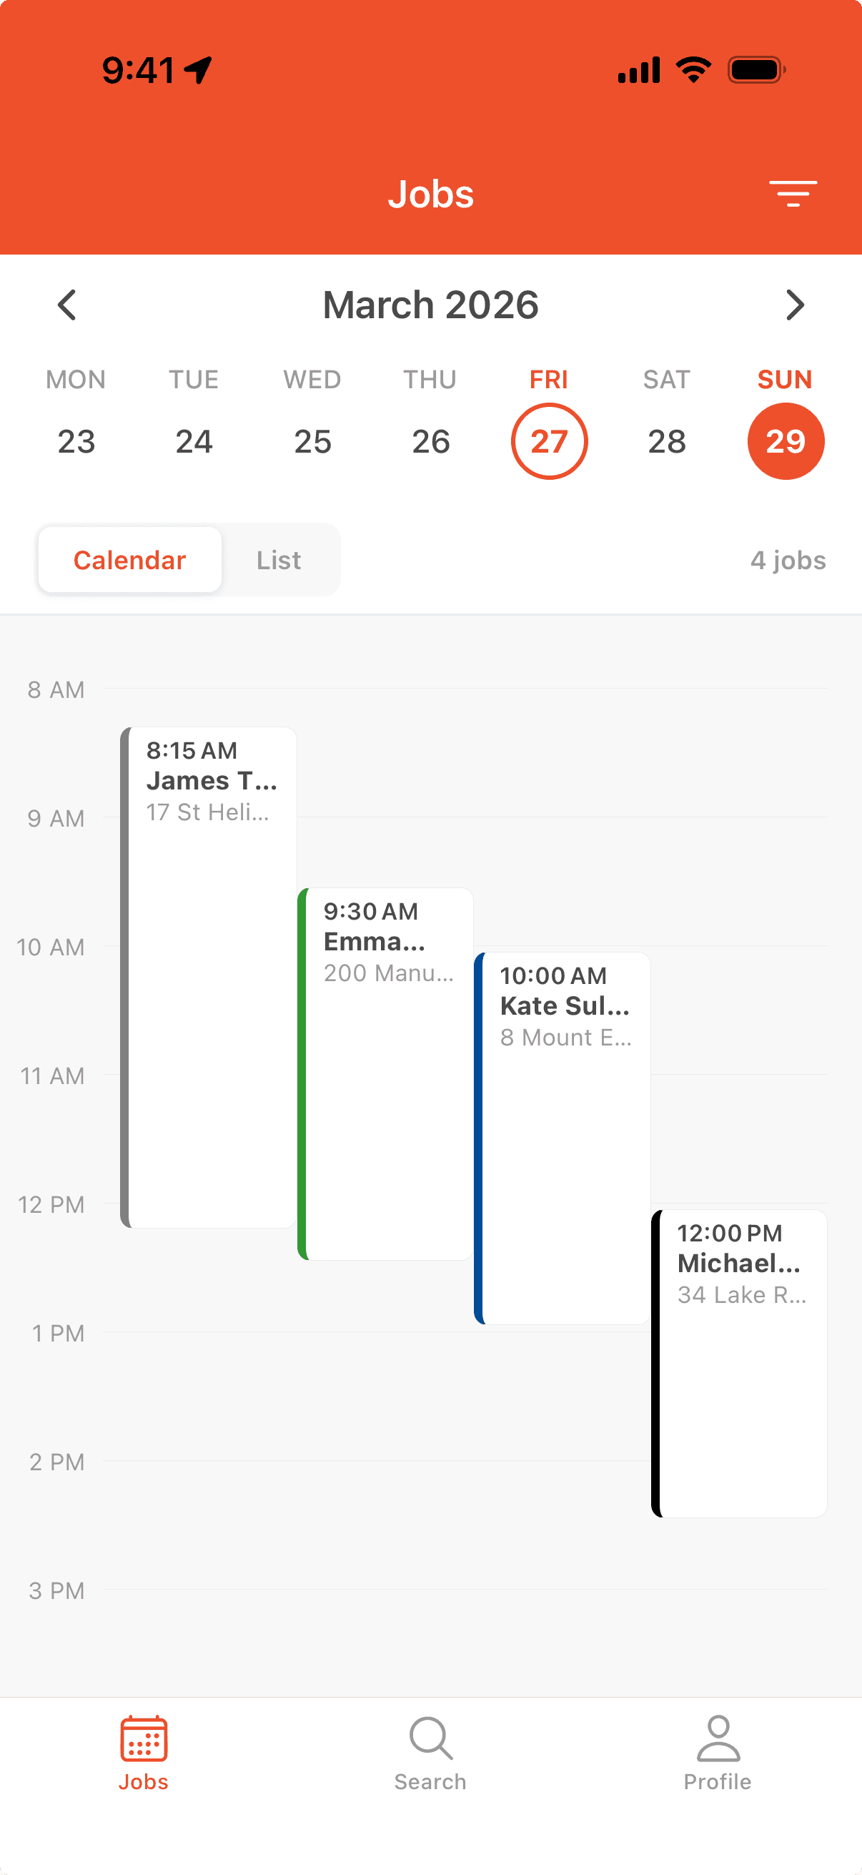Select Sunday 29 date circle
This screenshot has width=862, height=1875.
(786, 441)
